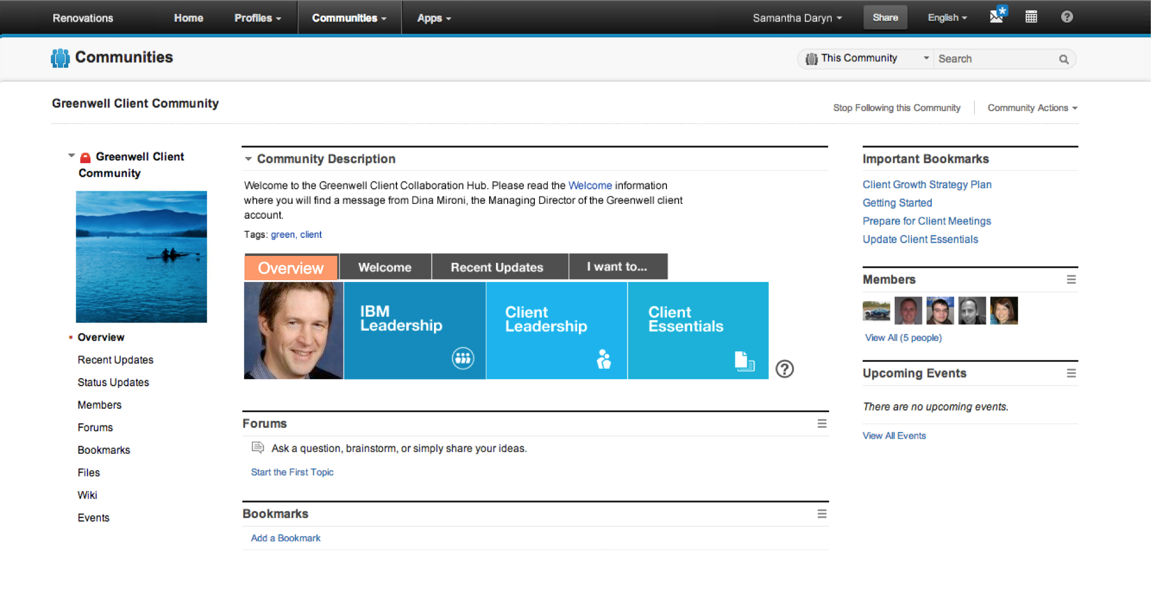
Task: Open the Forums widget actions menu icon
Action: point(822,424)
